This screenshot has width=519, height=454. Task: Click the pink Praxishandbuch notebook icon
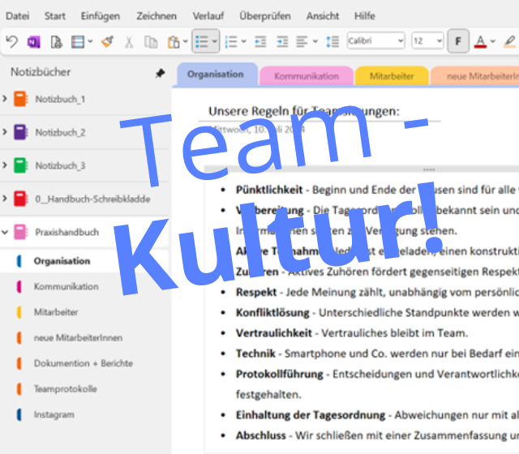(x=20, y=232)
